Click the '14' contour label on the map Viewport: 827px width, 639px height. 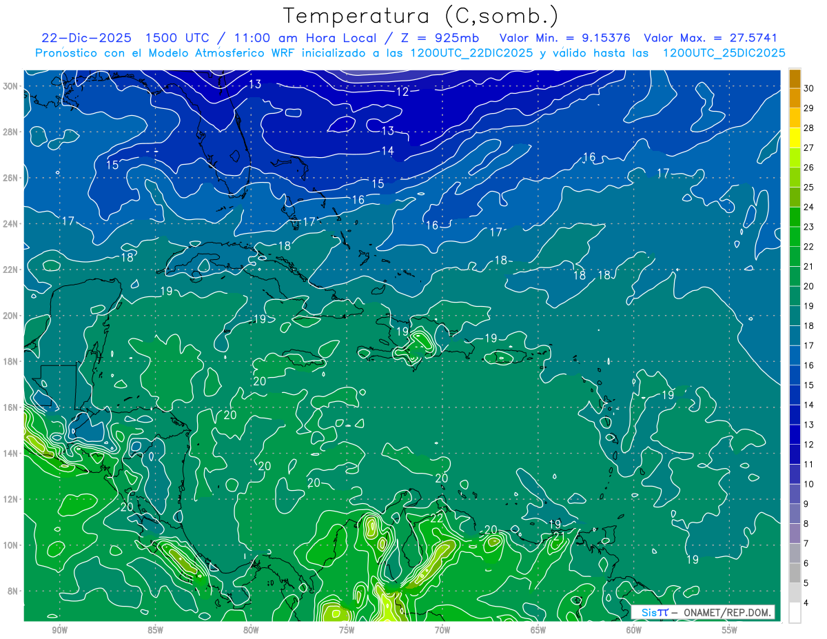pyautogui.click(x=388, y=151)
